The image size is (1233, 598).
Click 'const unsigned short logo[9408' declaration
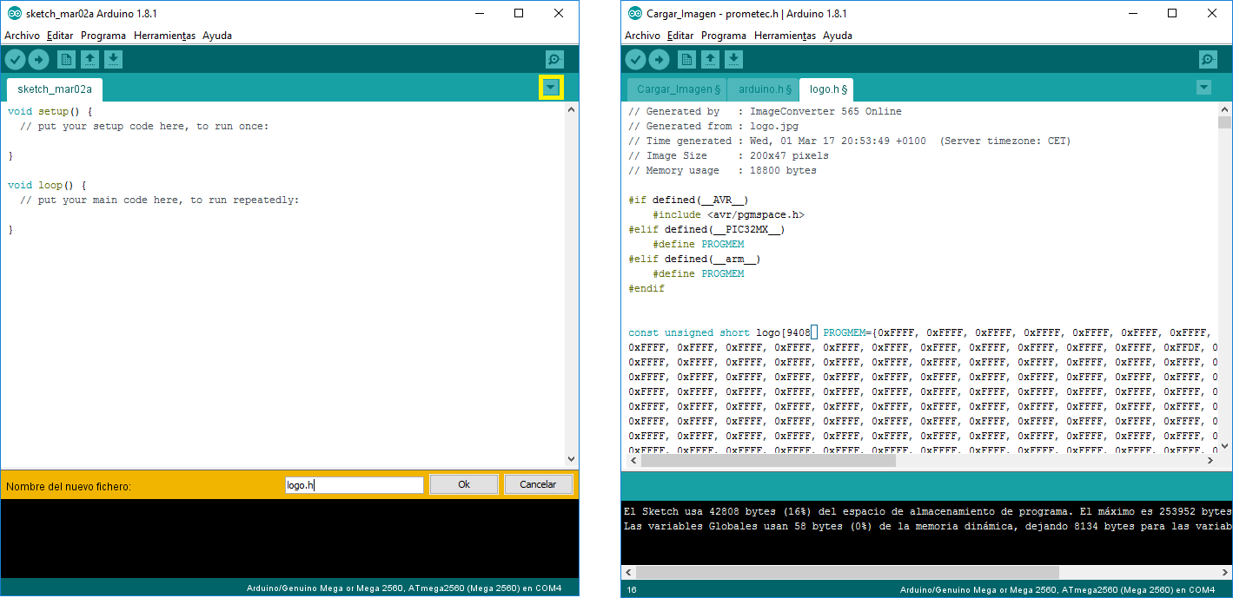pyautogui.click(x=719, y=332)
